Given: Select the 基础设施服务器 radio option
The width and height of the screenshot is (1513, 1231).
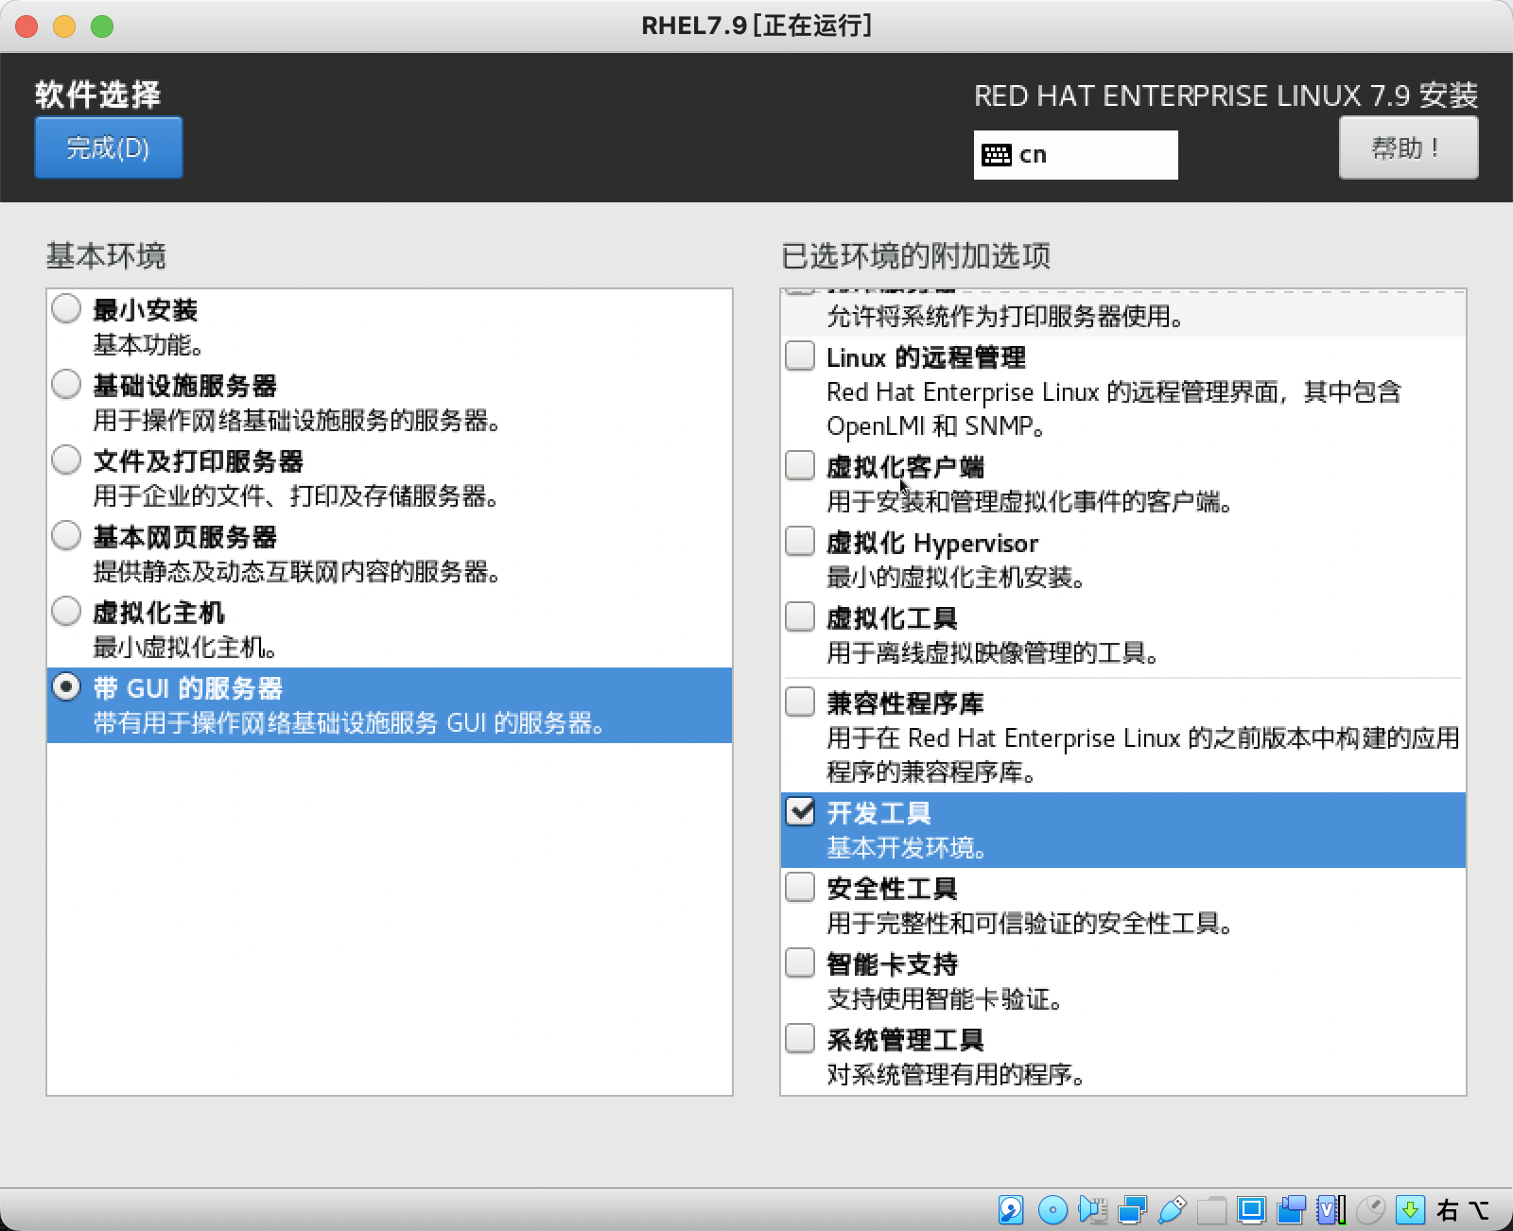Looking at the screenshot, I should coord(66,384).
